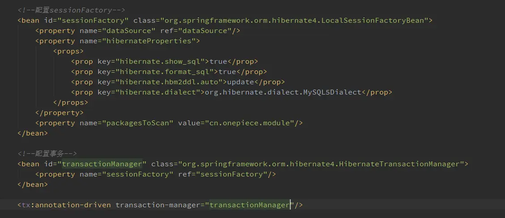
Task: Click the ref value "dataSource"
Action: click(204, 31)
